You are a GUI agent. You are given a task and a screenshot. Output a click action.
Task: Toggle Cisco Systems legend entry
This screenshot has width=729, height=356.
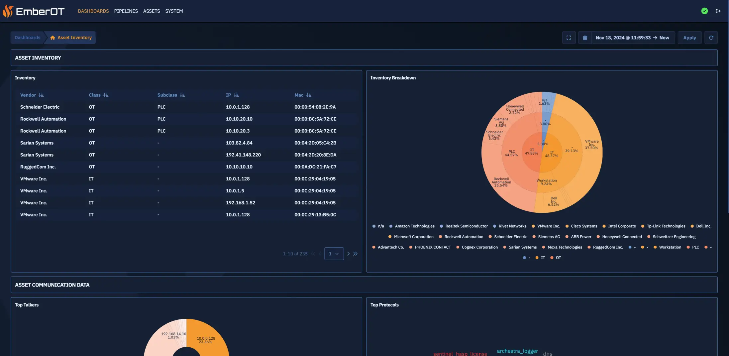point(581,226)
